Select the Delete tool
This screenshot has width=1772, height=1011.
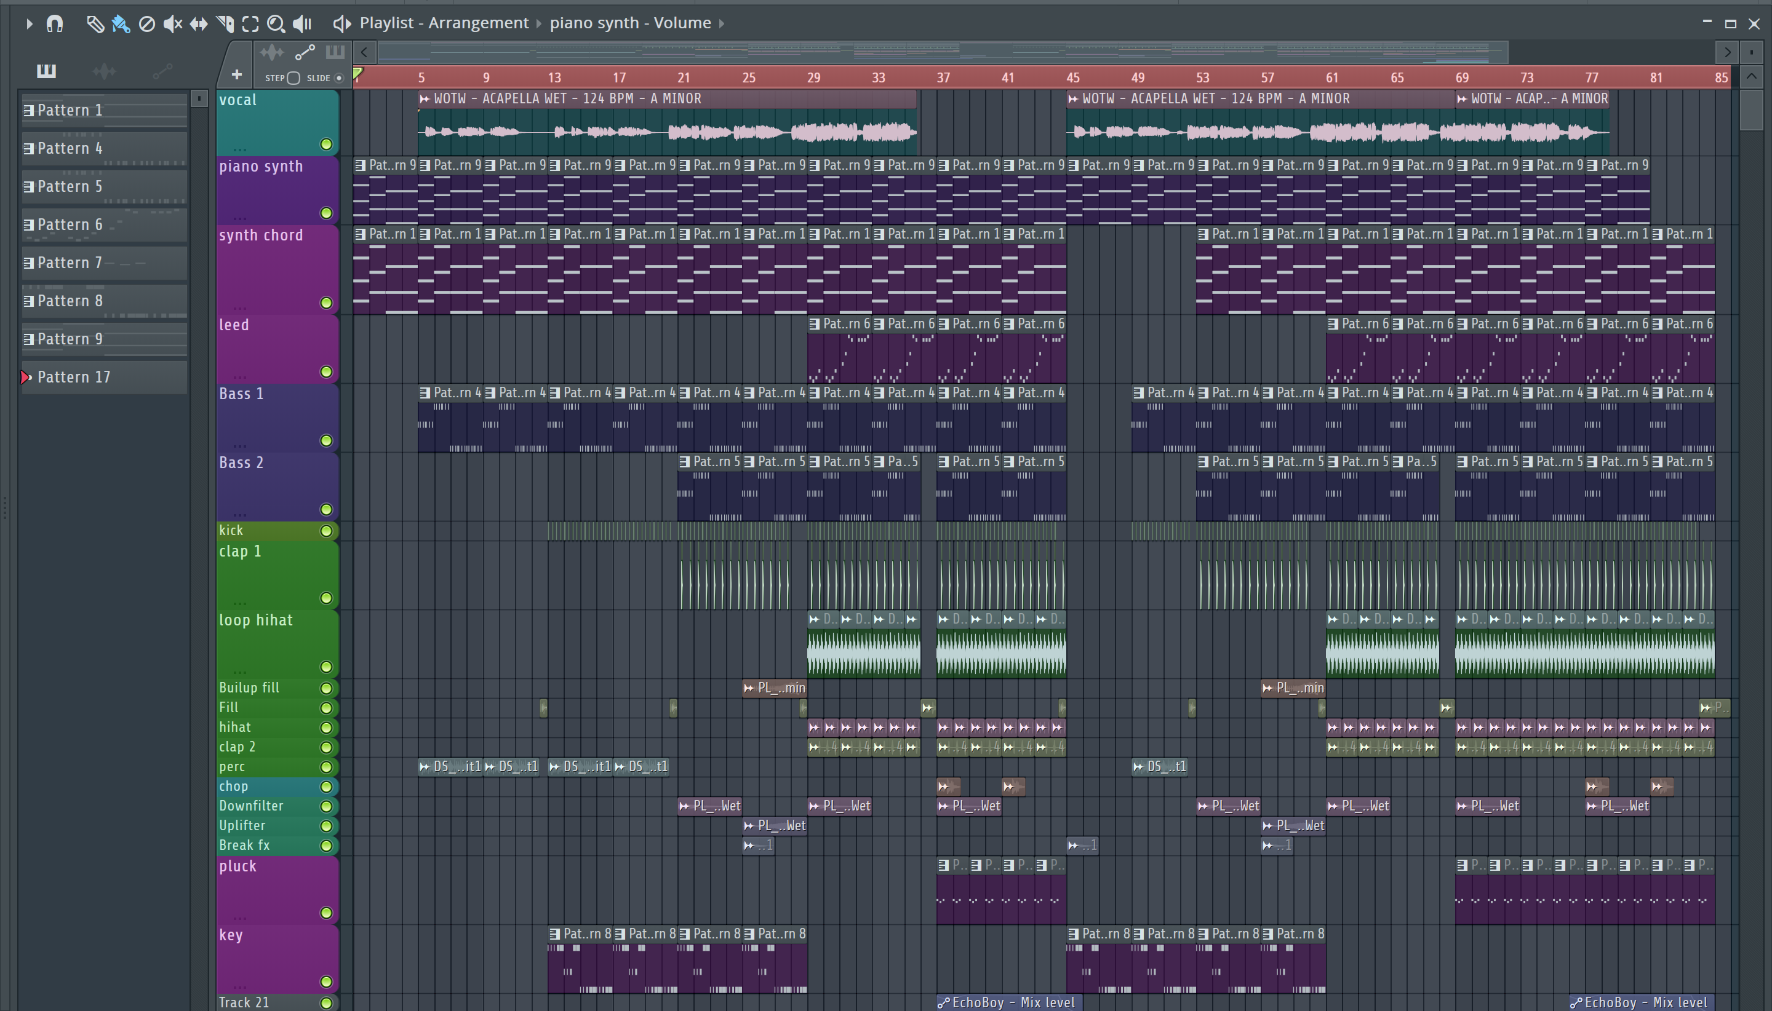coord(146,23)
